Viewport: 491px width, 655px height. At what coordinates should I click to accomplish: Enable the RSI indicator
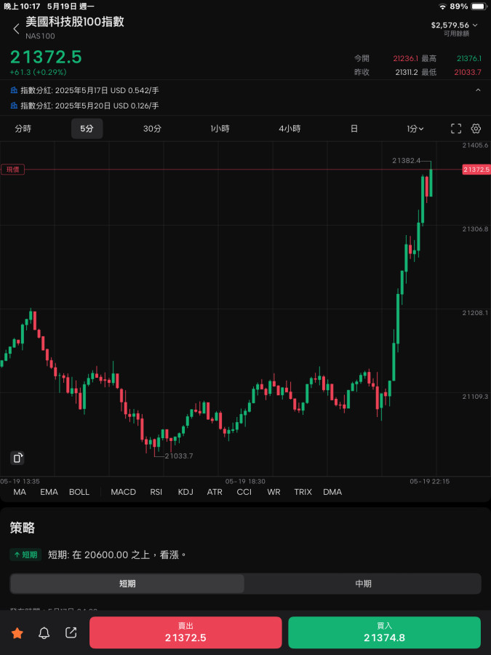tap(156, 492)
